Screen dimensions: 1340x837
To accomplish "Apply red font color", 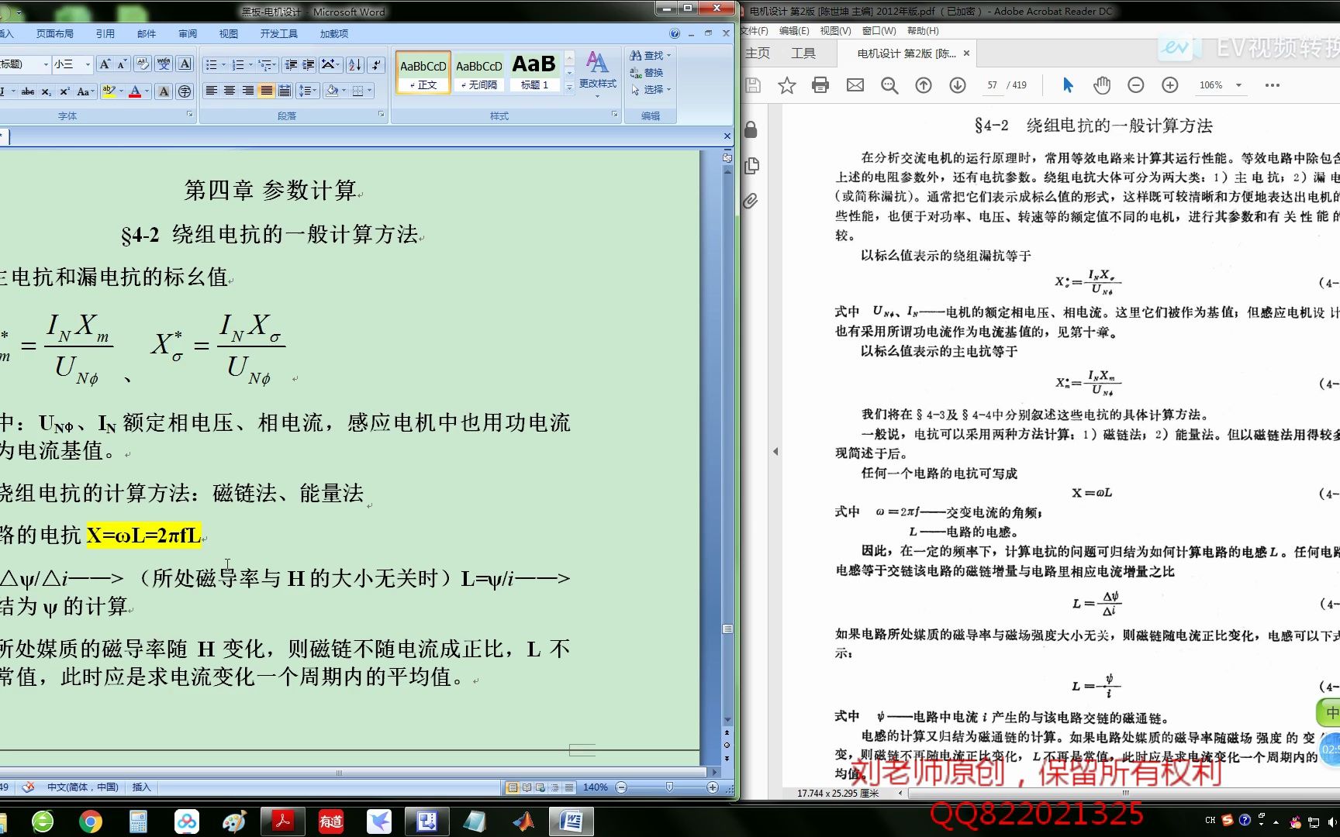I will (135, 91).
